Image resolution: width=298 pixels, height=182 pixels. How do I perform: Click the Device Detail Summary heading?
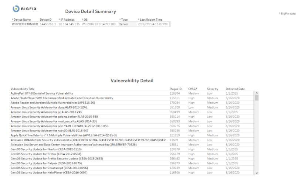pos(91,11)
